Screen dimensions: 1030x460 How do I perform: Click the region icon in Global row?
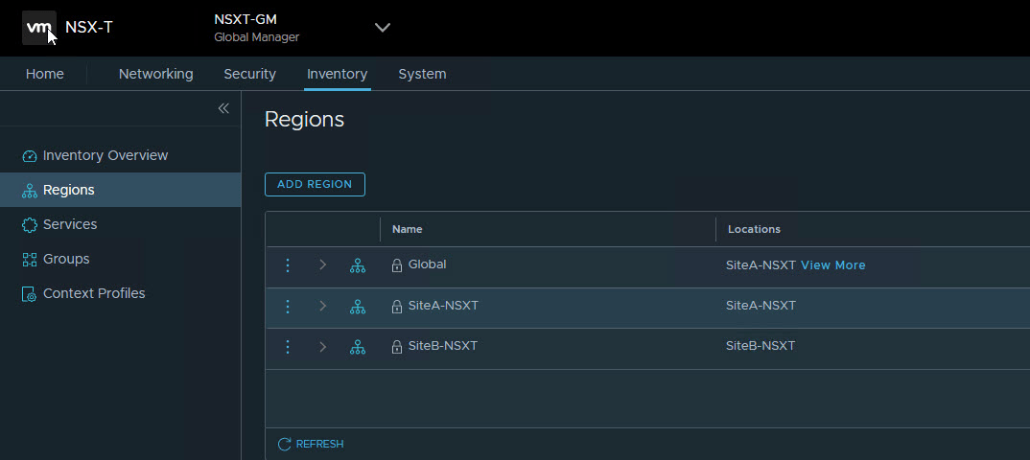[x=358, y=265]
